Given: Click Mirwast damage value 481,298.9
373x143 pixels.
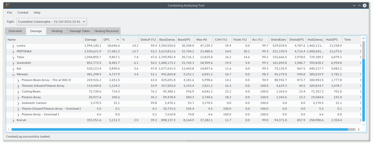Looking at the screenshot, I should [93, 74].
